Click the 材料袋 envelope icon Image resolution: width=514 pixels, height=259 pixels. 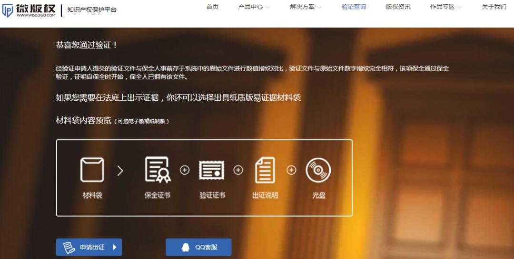click(92, 170)
